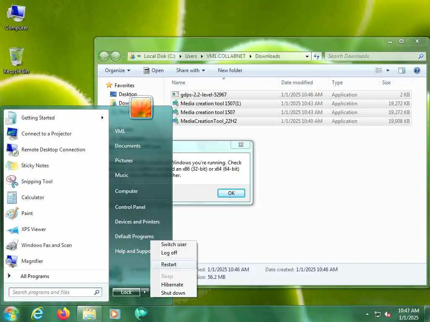
Task: Toggle the preview pane icon
Action: [x=402, y=70]
